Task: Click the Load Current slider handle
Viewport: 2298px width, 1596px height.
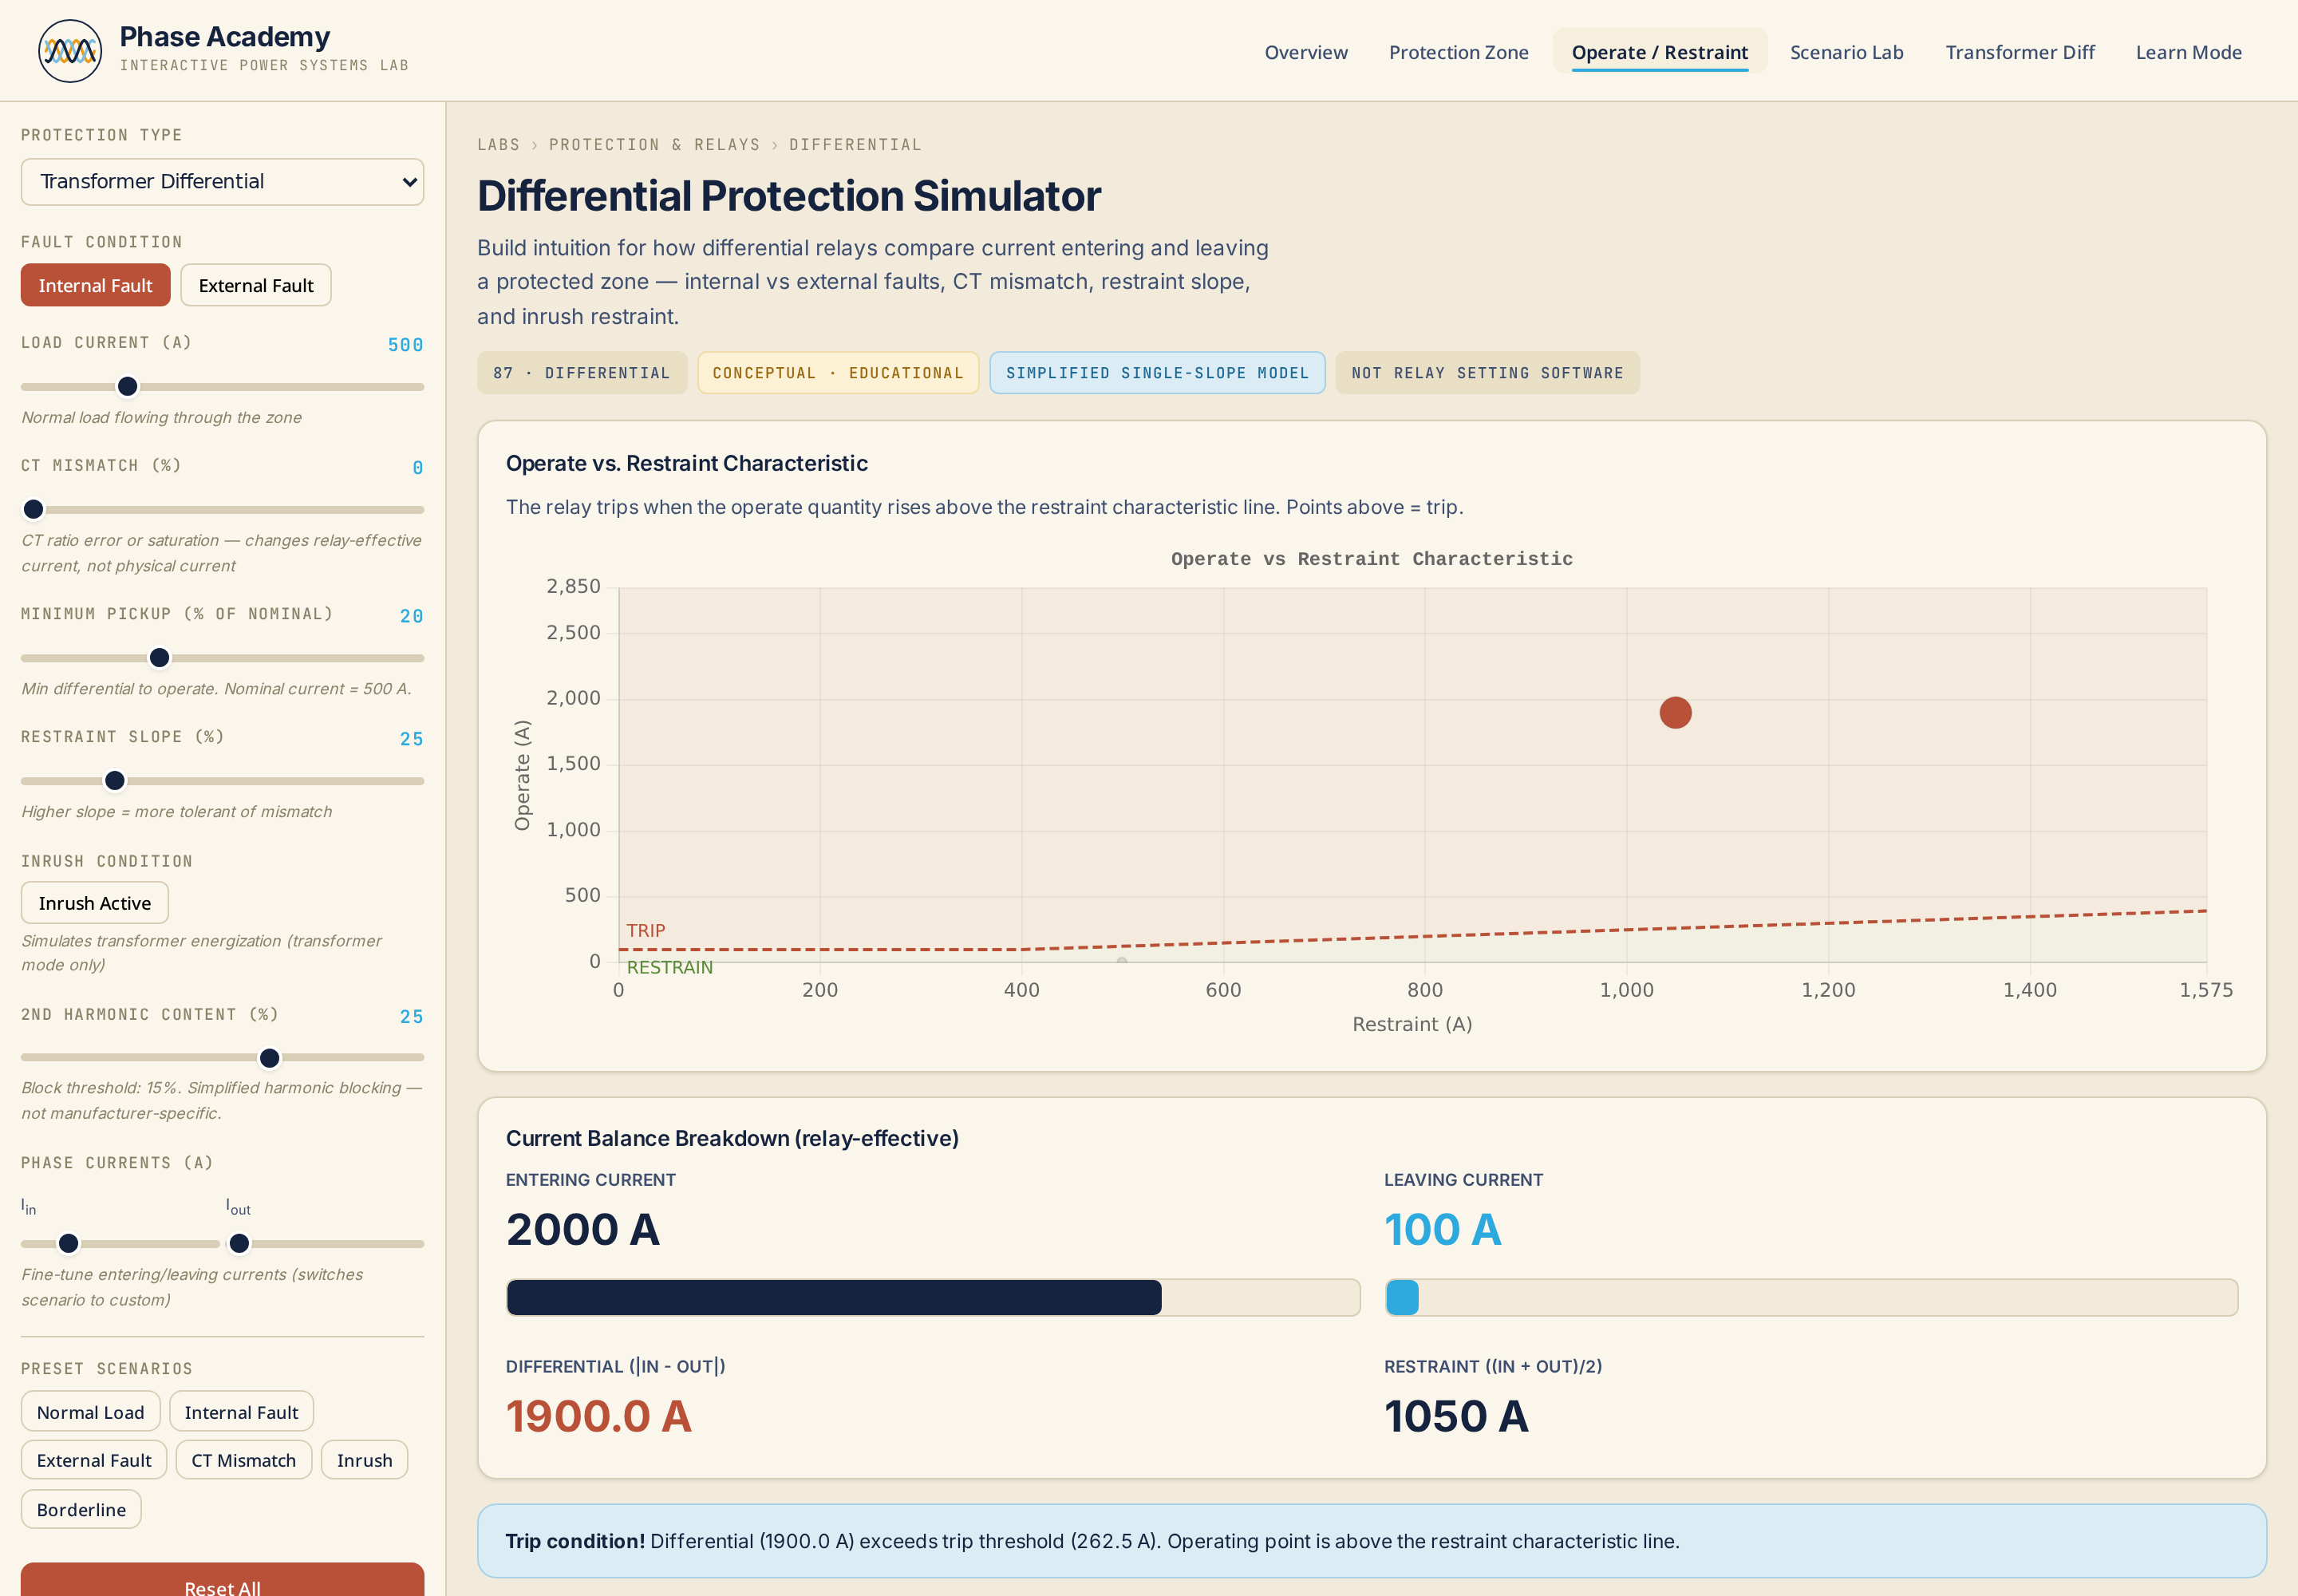Action: click(x=128, y=387)
